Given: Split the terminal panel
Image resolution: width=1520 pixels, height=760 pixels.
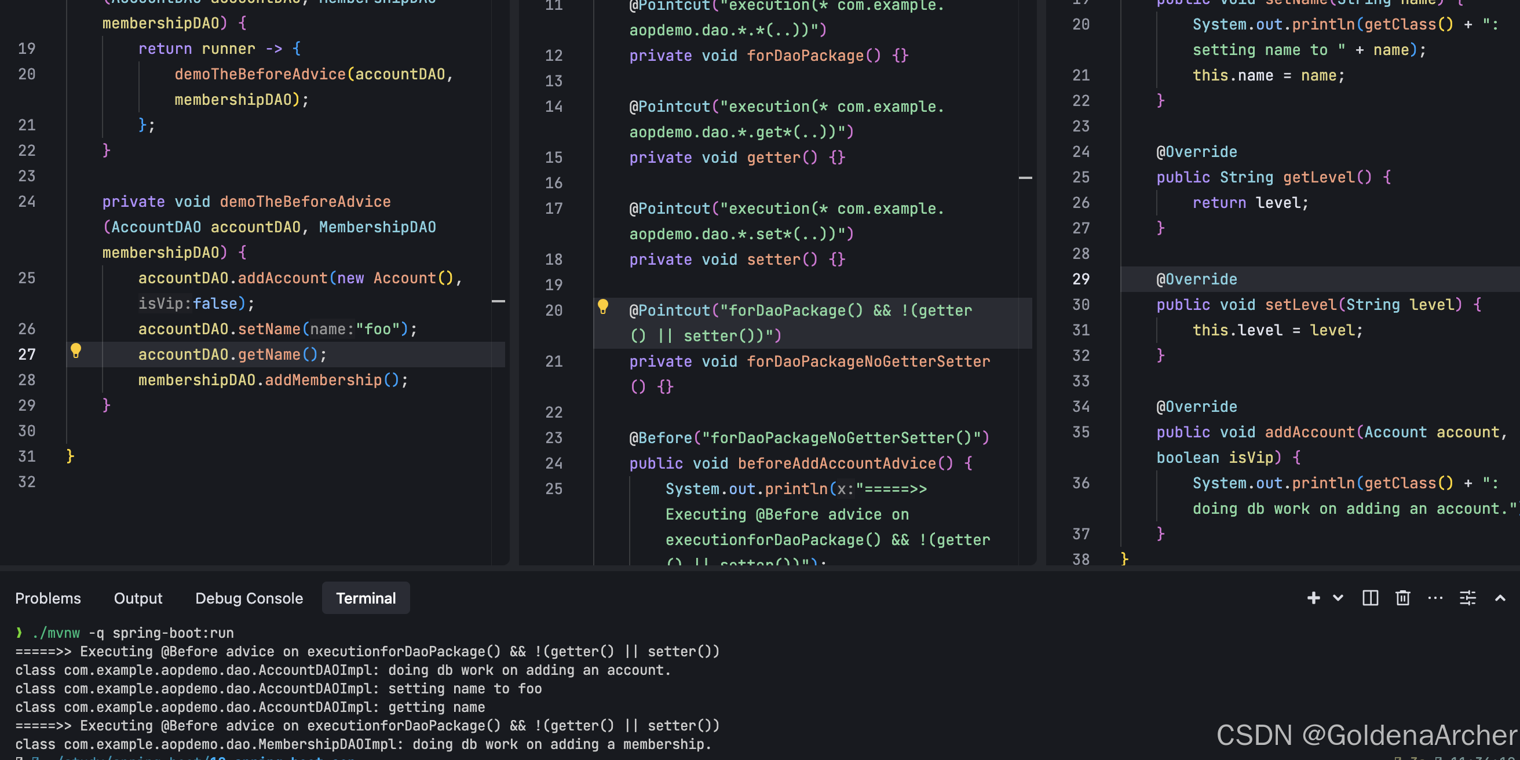Looking at the screenshot, I should point(1370,598).
